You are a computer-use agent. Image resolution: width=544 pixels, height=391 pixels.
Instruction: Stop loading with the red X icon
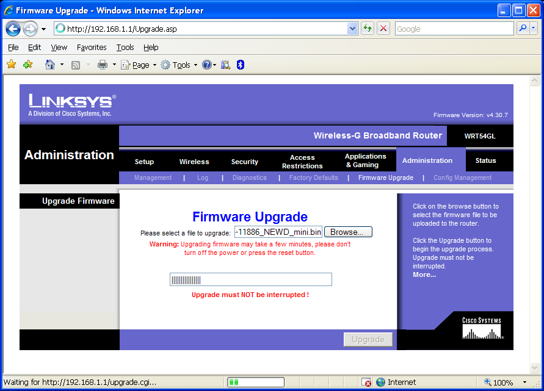(383, 29)
